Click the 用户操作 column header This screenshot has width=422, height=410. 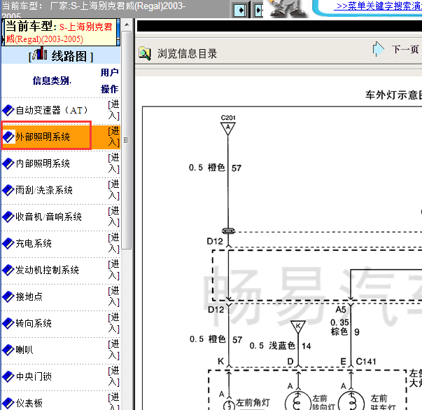(110, 81)
